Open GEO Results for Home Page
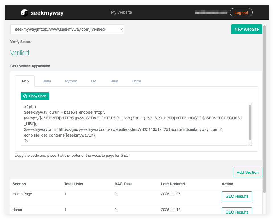The width and height of the screenshot is (274, 219). (x=237, y=196)
